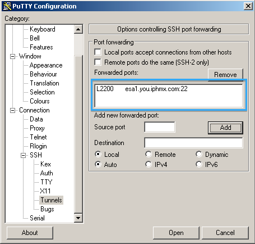The image size is (255, 244).
Task: Go to the Proxy settings
Action: (37, 128)
